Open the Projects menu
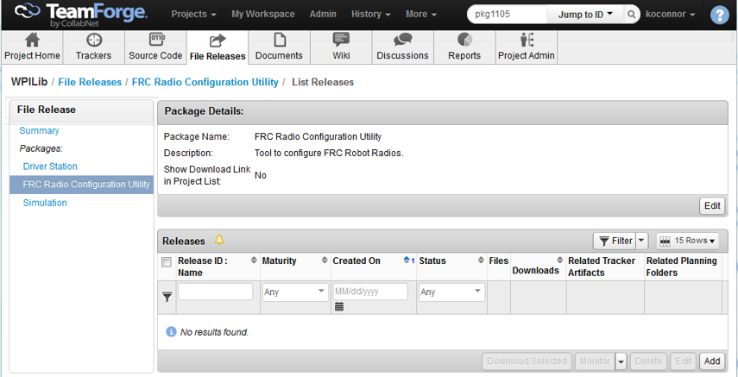Screen dimensions: 738x377 194,14
